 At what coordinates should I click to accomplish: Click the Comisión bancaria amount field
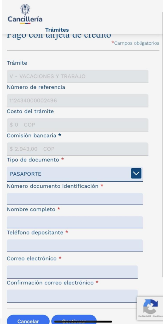pyautogui.click(x=78, y=149)
